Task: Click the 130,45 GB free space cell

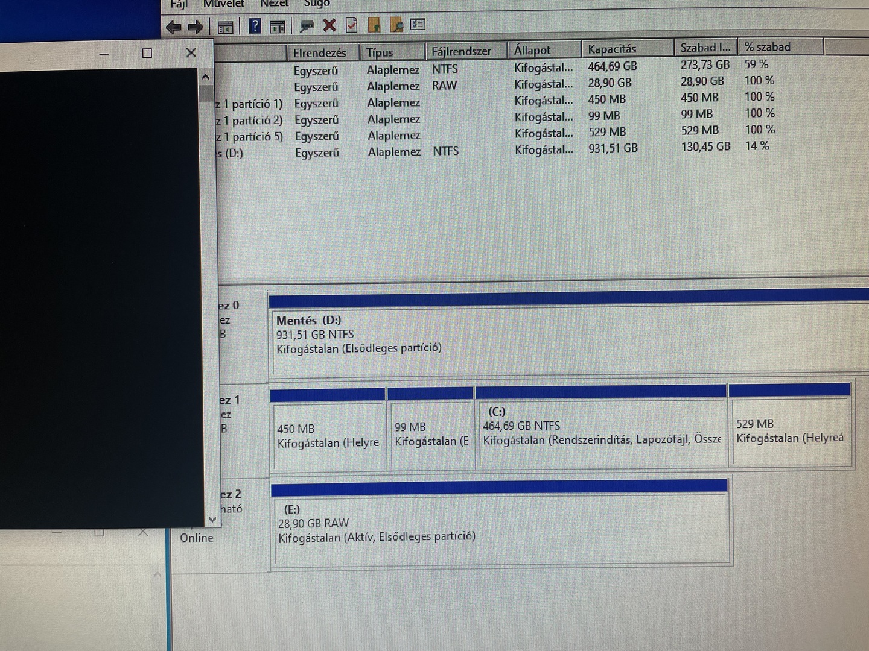Action: (705, 146)
